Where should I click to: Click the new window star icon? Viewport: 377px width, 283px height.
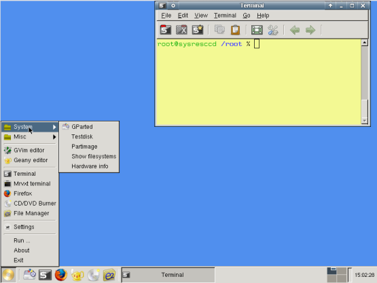pyautogui.click(x=198, y=30)
